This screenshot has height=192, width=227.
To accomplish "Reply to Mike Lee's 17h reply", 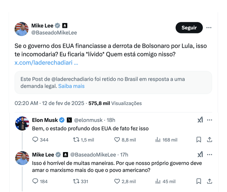I will click(35, 182).
